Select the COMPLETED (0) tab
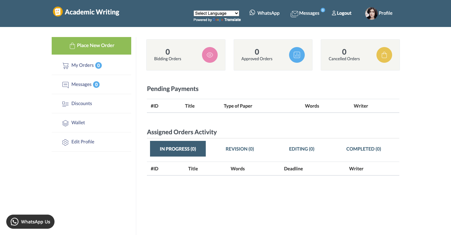The image size is (451, 235). point(363,149)
